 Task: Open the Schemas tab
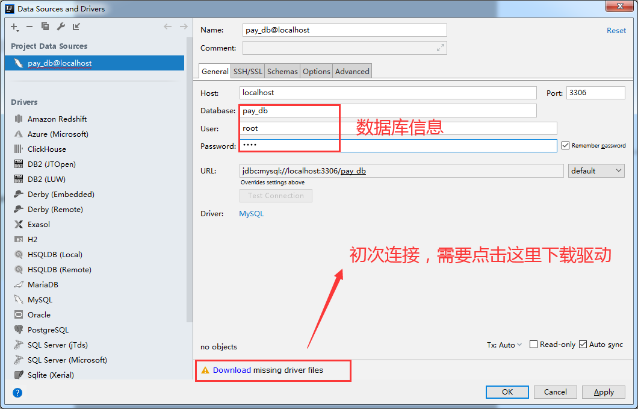(x=282, y=71)
